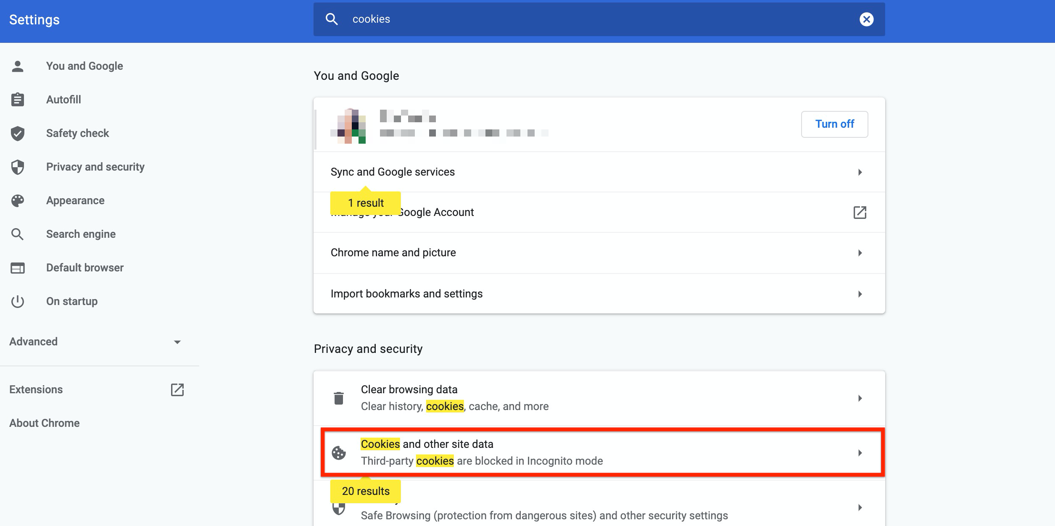Click the Safety check shield icon
The height and width of the screenshot is (526, 1055).
click(18, 133)
